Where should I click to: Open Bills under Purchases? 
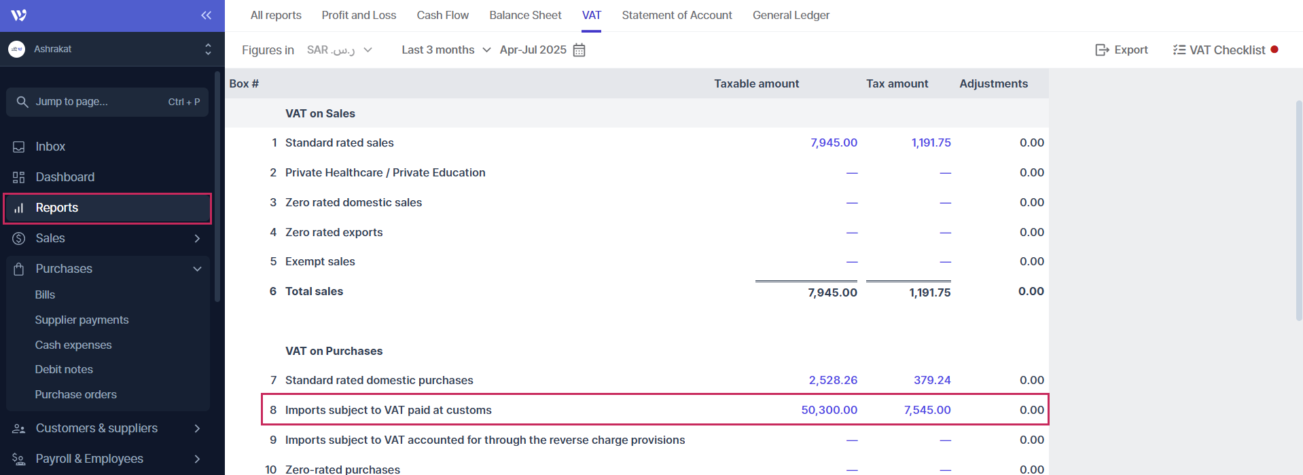pyautogui.click(x=45, y=294)
